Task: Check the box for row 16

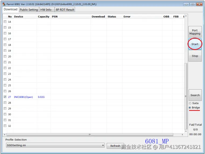Action: (5, 33)
